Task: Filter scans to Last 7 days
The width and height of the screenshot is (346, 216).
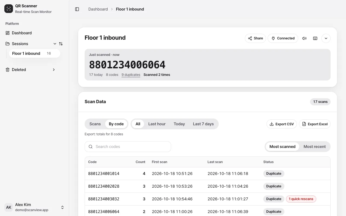Action: pos(203,124)
